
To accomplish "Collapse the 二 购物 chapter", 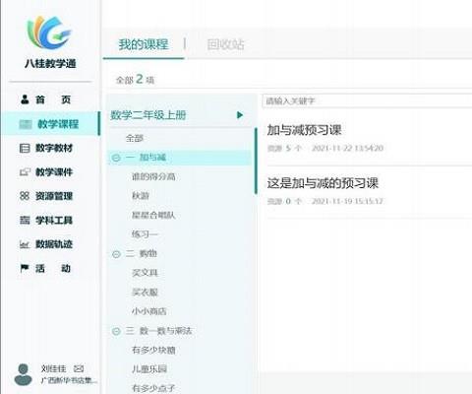I will click(116, 254).
